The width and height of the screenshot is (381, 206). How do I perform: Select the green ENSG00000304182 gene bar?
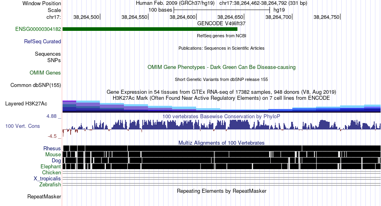pos(150,29)
